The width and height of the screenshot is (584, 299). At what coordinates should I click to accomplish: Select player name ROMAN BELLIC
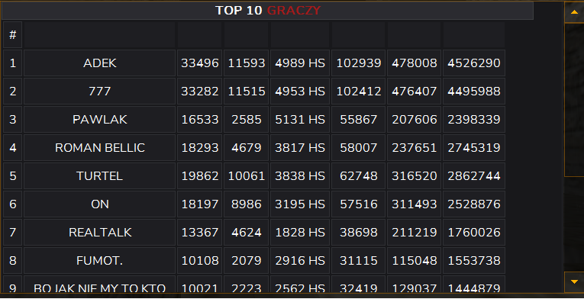tap(99, 148)
